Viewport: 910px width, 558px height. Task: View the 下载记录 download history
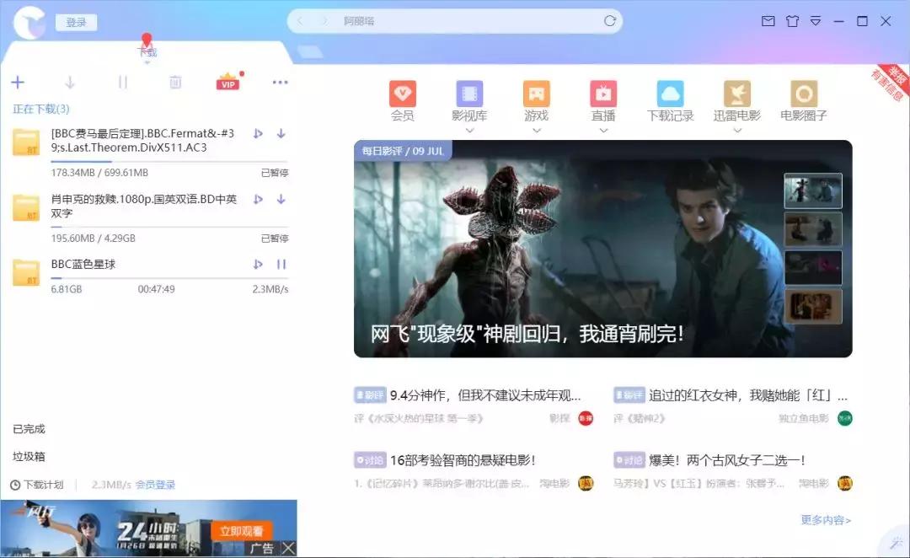(669, 94)
